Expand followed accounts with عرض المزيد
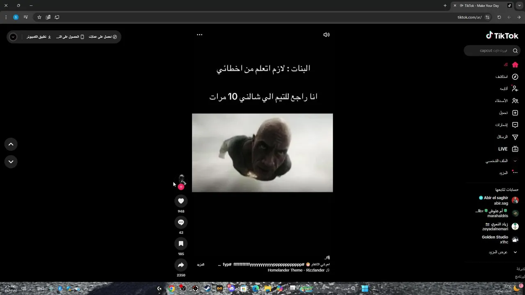Image resolution: width=525 pixels, height=295 pixels. [503, 252]
